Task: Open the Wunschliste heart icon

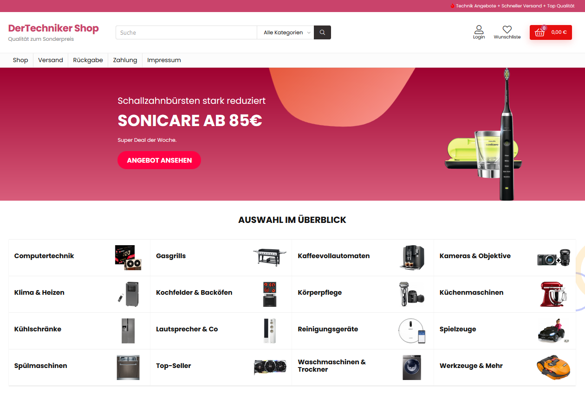Action: click(x=507, y=29)
